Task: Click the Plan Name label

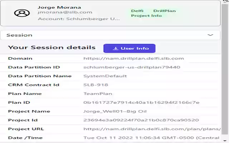Action: point(25,94)
